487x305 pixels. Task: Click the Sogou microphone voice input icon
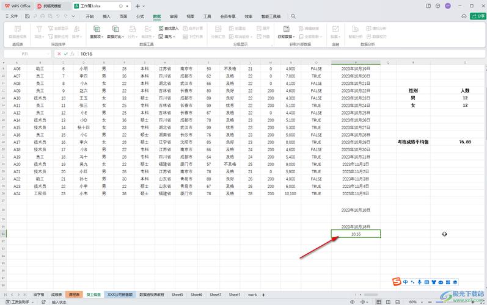[x=420, y=282]
